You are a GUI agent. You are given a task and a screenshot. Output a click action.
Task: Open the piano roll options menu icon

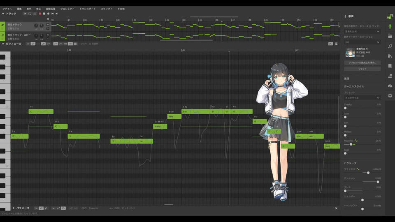pyautogui.click(x=336, y=44)
